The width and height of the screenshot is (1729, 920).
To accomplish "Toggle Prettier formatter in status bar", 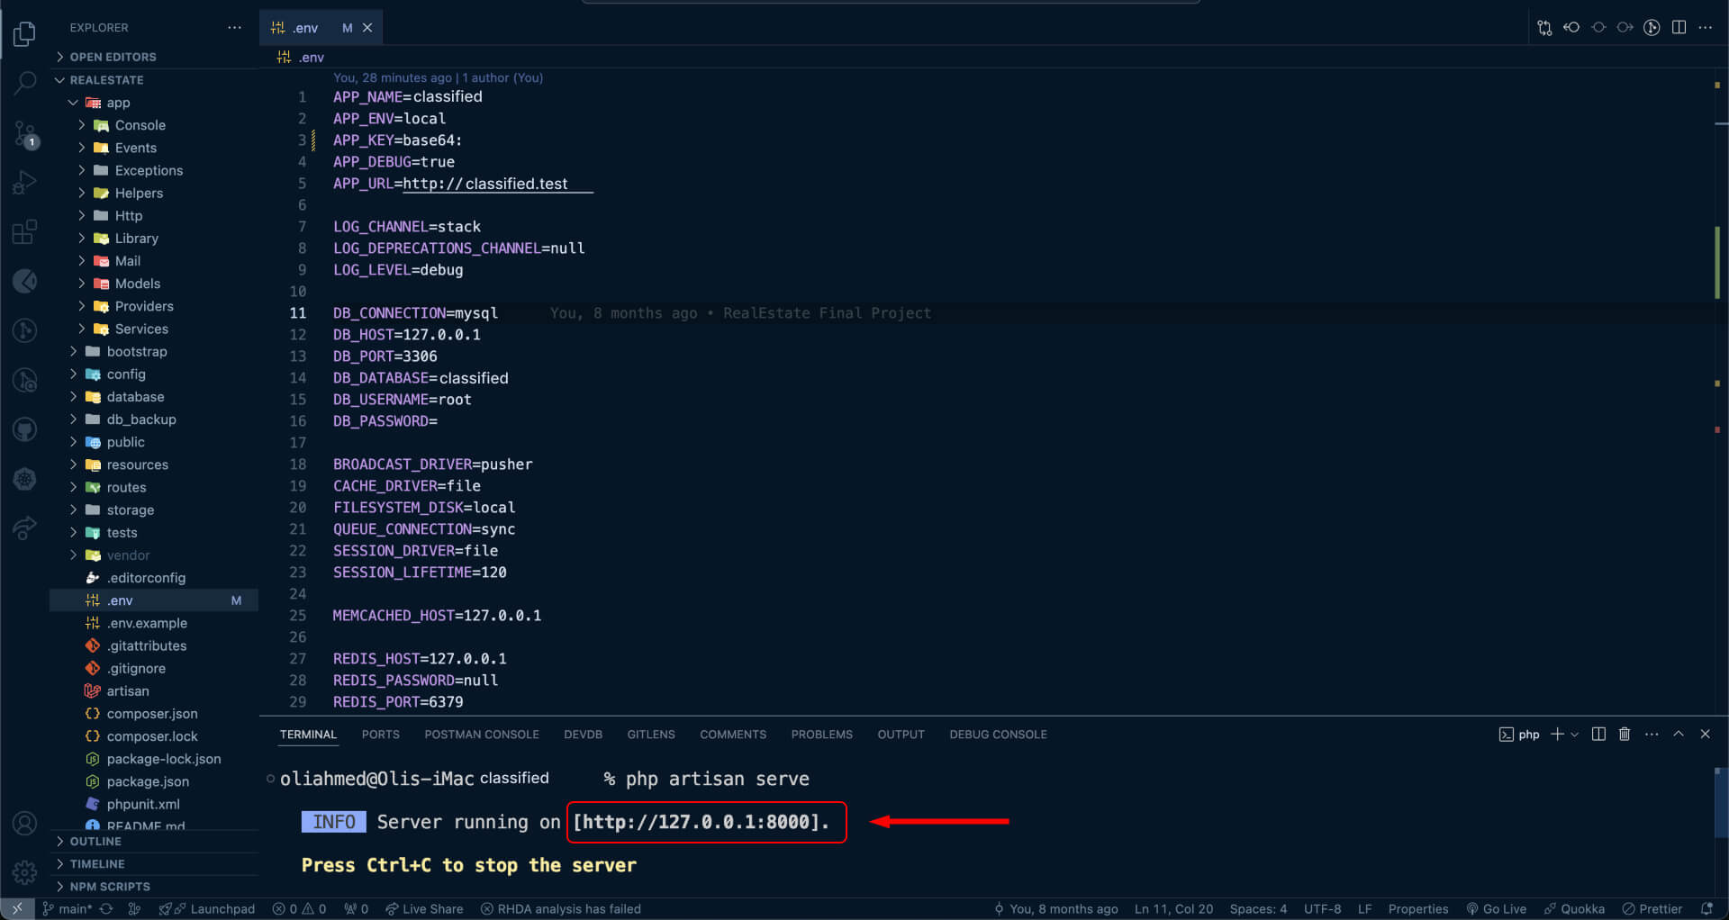I will coord(1652,909).
